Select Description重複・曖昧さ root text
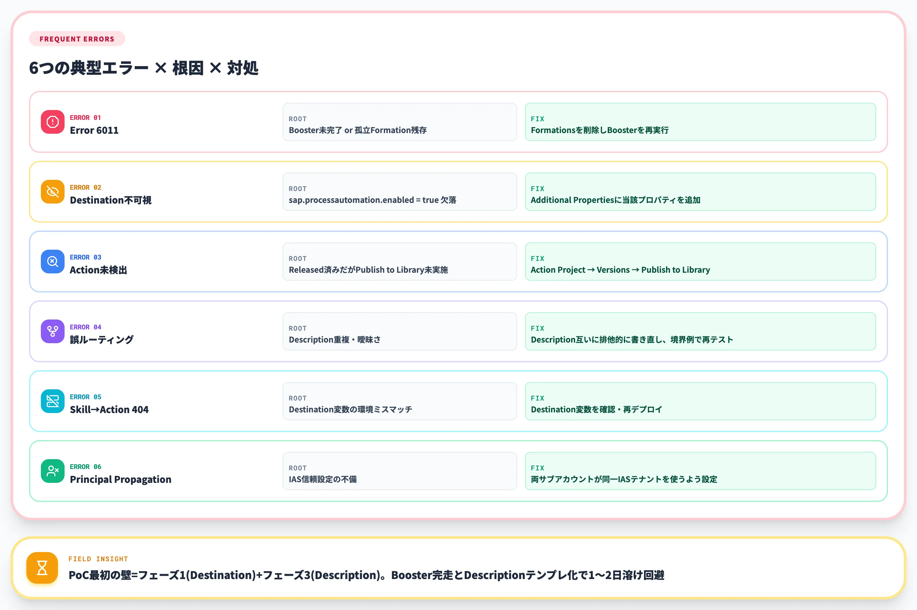917x610 pixels. 335,340
